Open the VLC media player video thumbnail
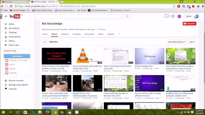Image resolution: width=205 pixels, height=115 pixels. click(x=87, y=56)
